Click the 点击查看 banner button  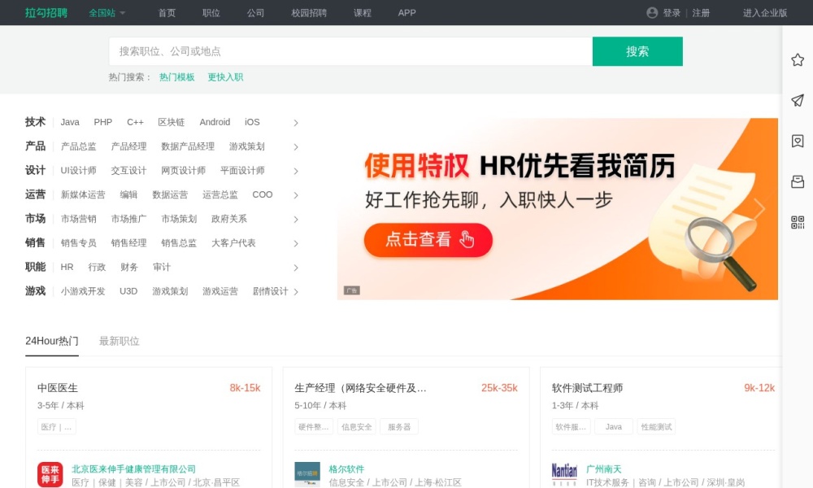click(428, 240)
